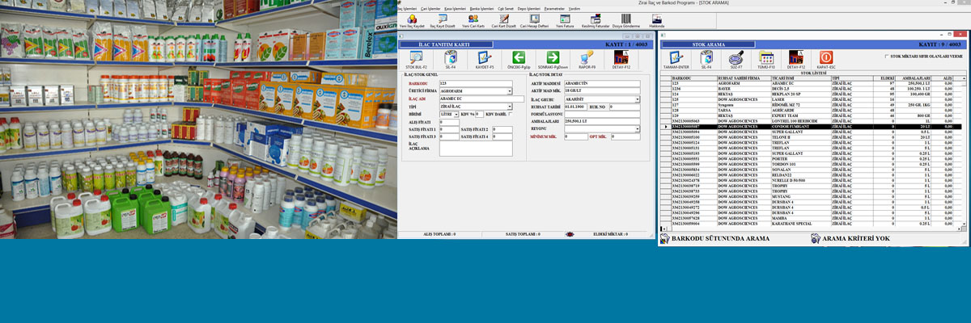Click RAPOR-F9 report icon

587,57
